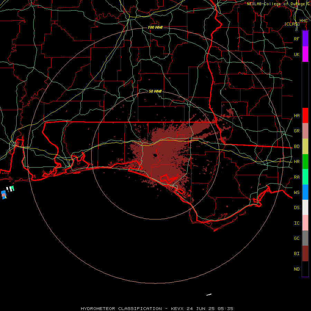Click the 100 NMI range ring label
Screen dimensions: 311x311
pyautogui.click(x=155, y=27)
